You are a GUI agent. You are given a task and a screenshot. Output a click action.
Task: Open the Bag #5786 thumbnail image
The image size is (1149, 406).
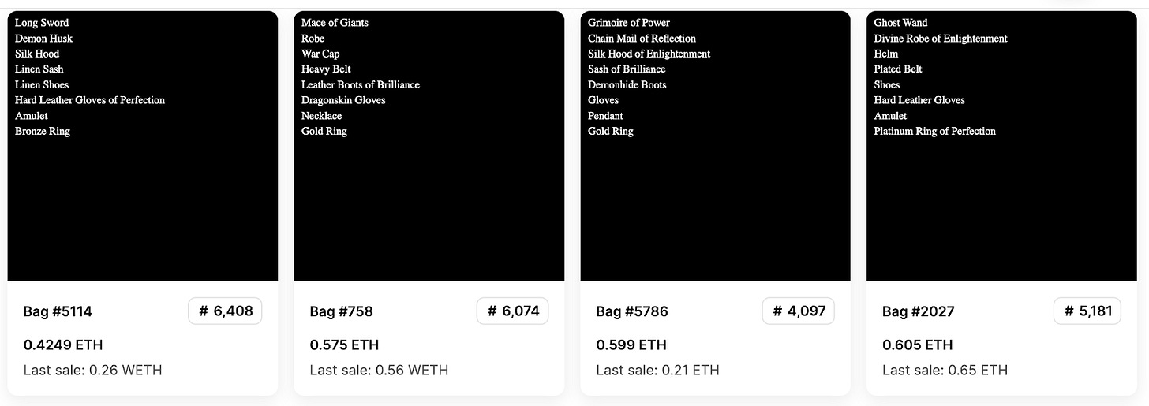715,146
